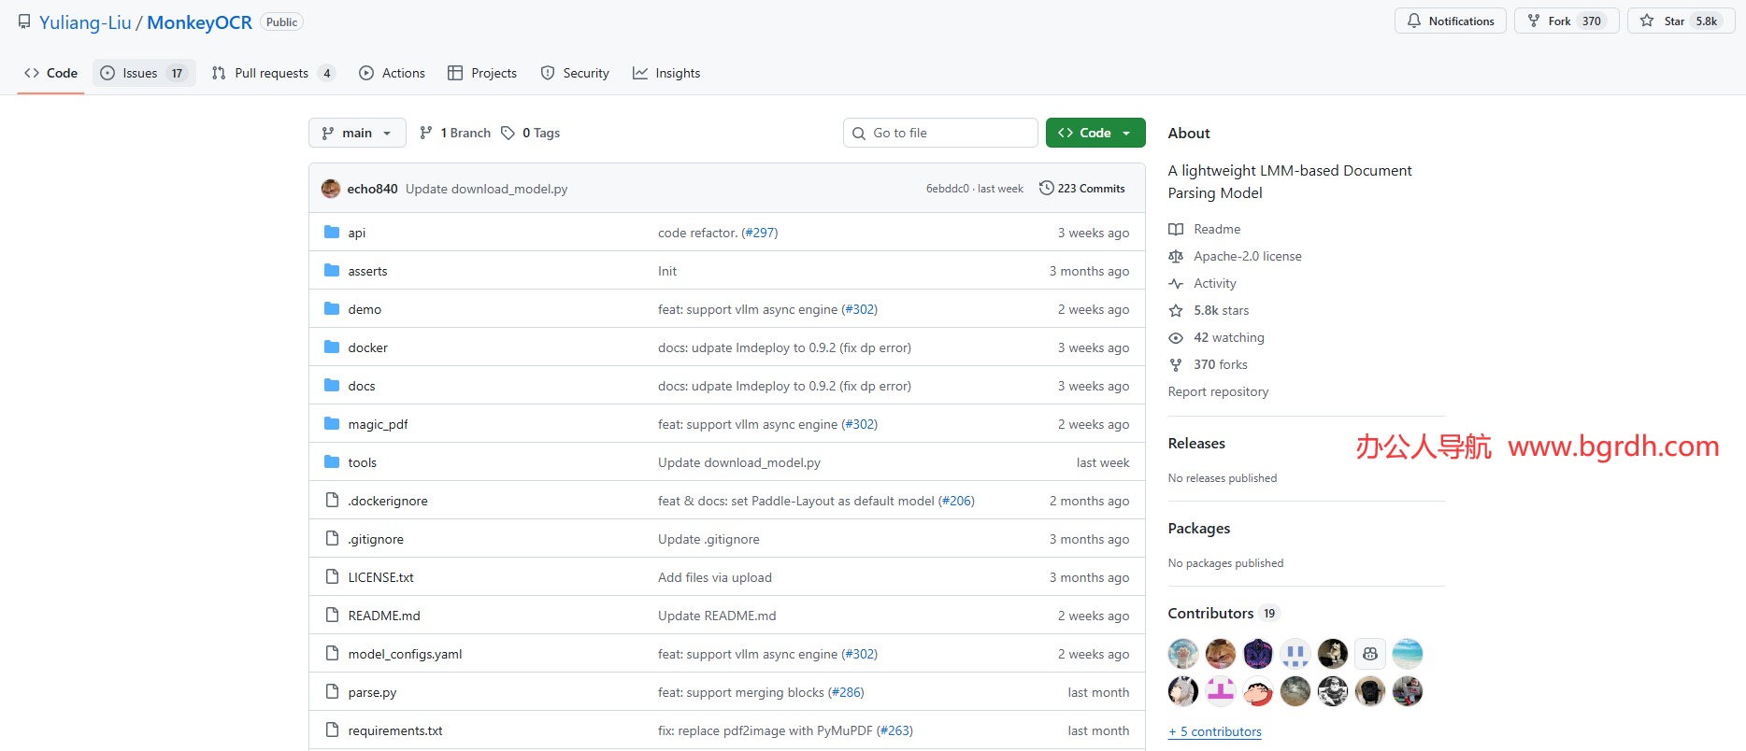Show the + 5 contributors link

[x=1215, y=731]
